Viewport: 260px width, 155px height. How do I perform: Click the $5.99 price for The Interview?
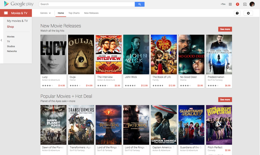117,86
